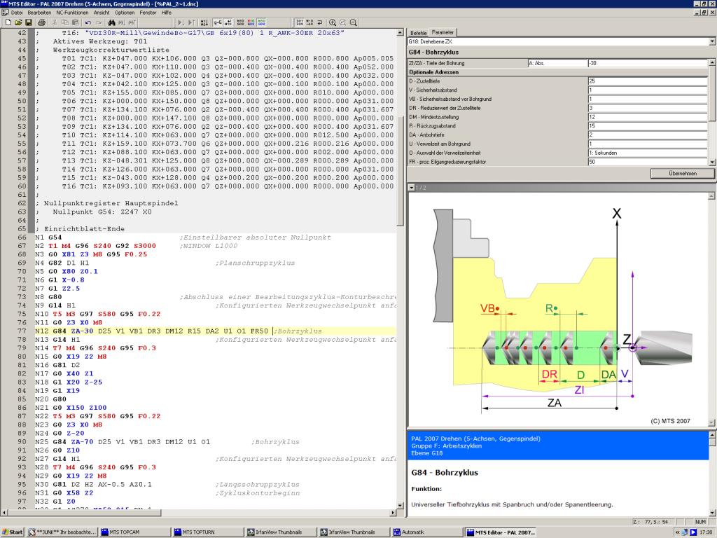Screen dimensions: 717x538
Task: Open the Ansicht menu
Action: (x=102, y=13)
